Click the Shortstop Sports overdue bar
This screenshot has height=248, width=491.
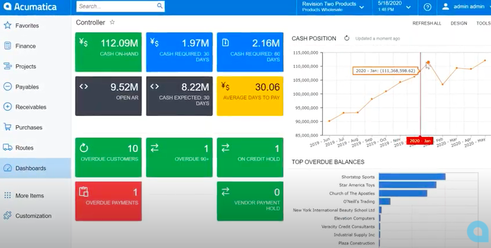[x=412, y=176]
